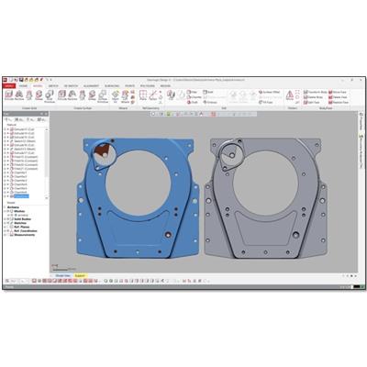Expand the Ref. Coordinates node
Viewport: 367px width, 367px height.
tap(5, 231)
